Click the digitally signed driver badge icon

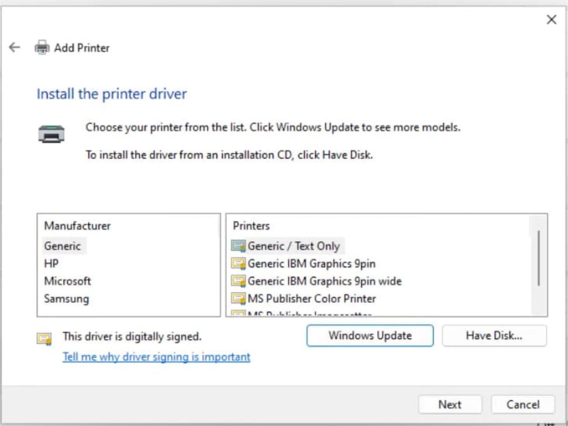44,338
